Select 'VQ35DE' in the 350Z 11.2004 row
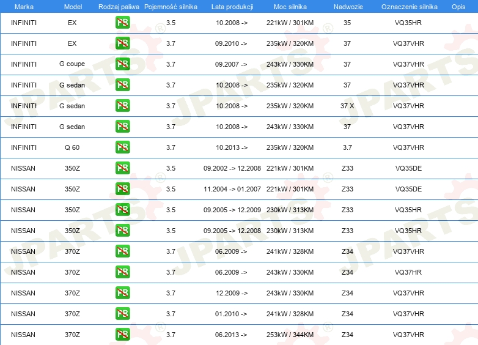The image size is (478, 345). pos(408,189)
